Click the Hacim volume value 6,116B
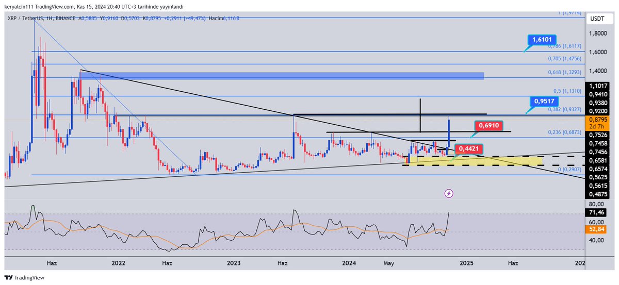Screen dimensions: 619x285 click(x=230, y=18)
